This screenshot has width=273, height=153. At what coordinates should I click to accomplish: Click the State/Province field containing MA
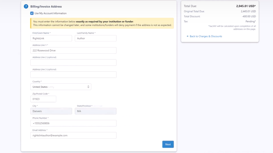(x=96, y=111)
